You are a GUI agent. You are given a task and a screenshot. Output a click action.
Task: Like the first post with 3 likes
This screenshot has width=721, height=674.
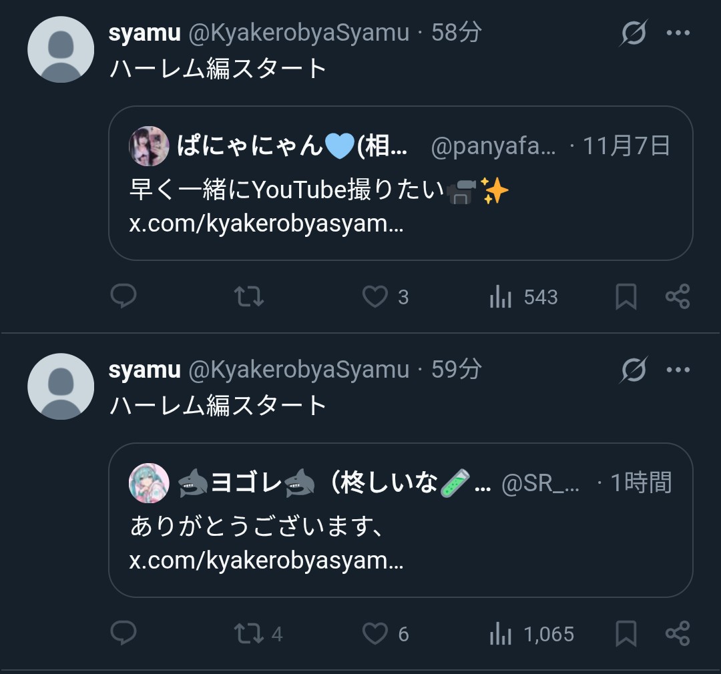point(375,296)
